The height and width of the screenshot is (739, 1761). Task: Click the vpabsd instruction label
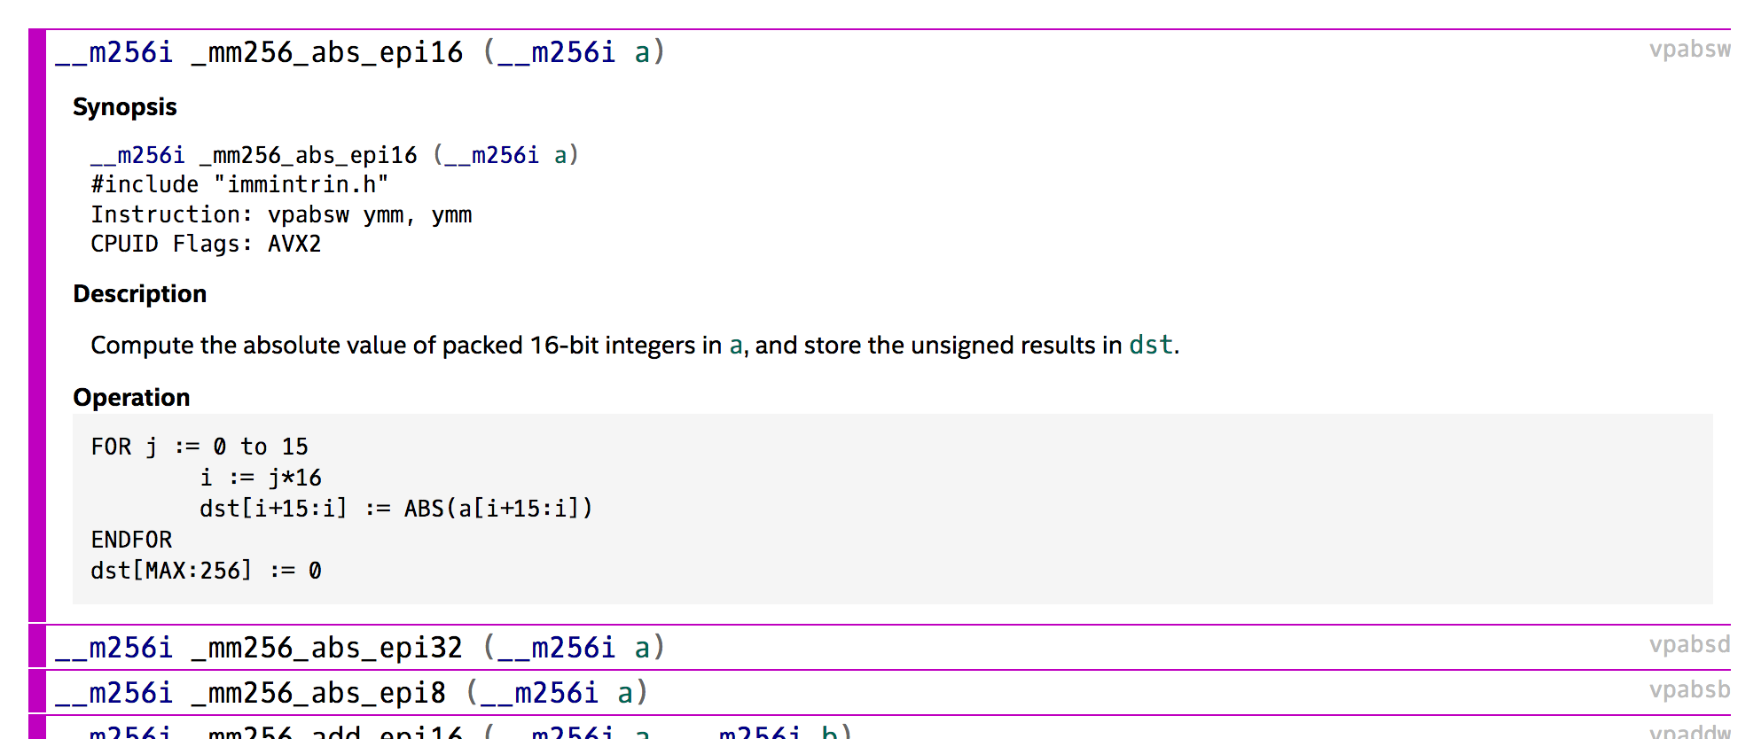tap(1688, 645)
